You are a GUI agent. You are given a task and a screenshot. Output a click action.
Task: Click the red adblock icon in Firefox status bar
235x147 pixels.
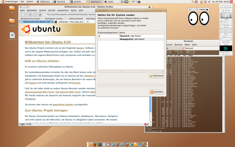tap(145, 124)
